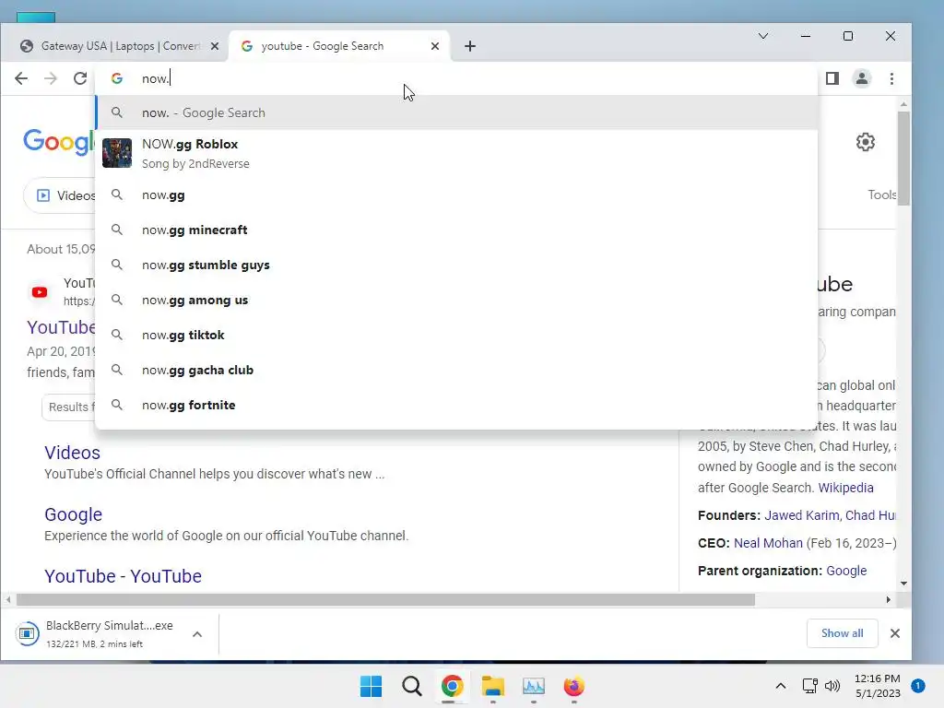Pick the now.gg minecraft suggestion
The width and height of the screenshot is (944, 708).
456,230
